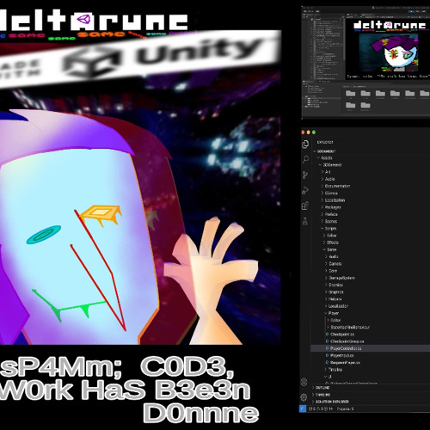Collapse the UI folder below Timeline

[329, 377]
